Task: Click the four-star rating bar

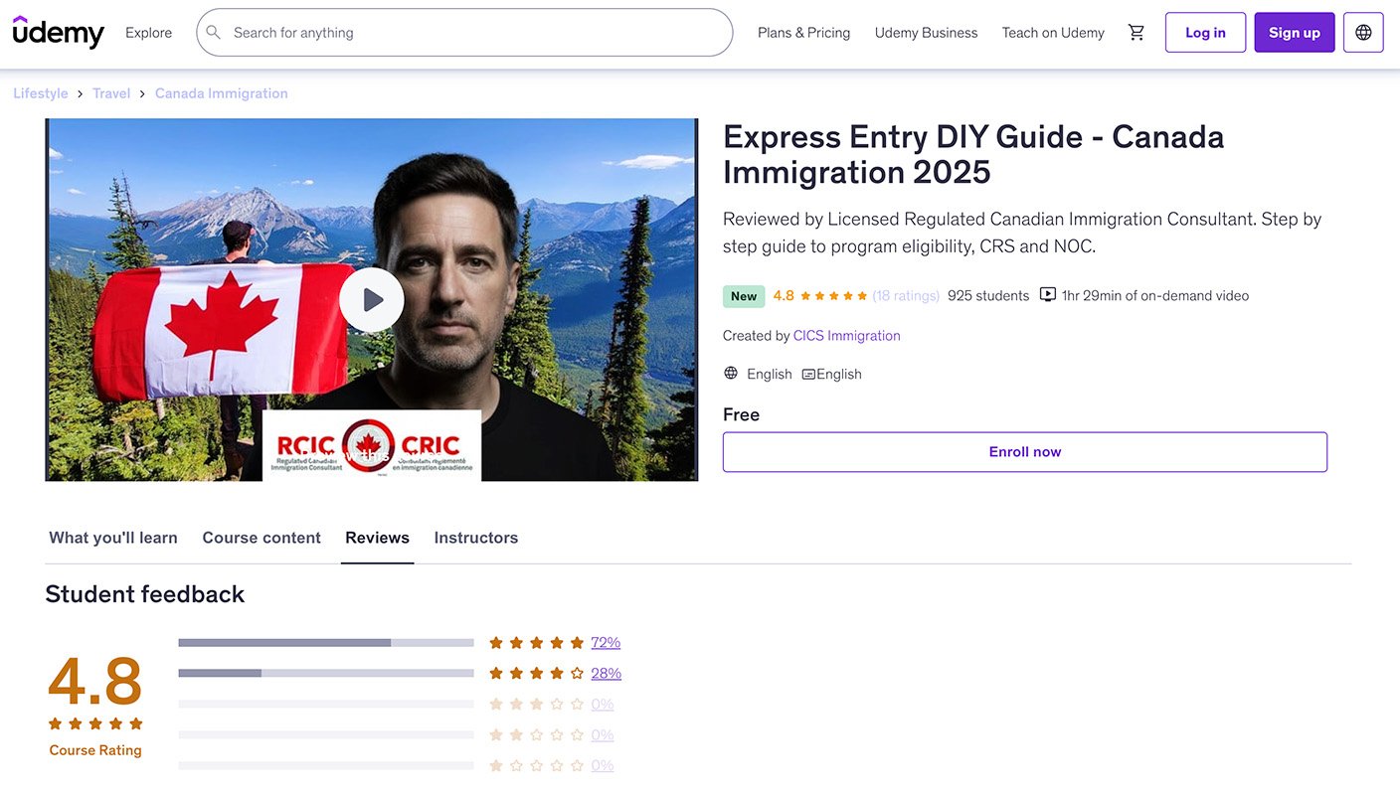Action: (326, 674)
